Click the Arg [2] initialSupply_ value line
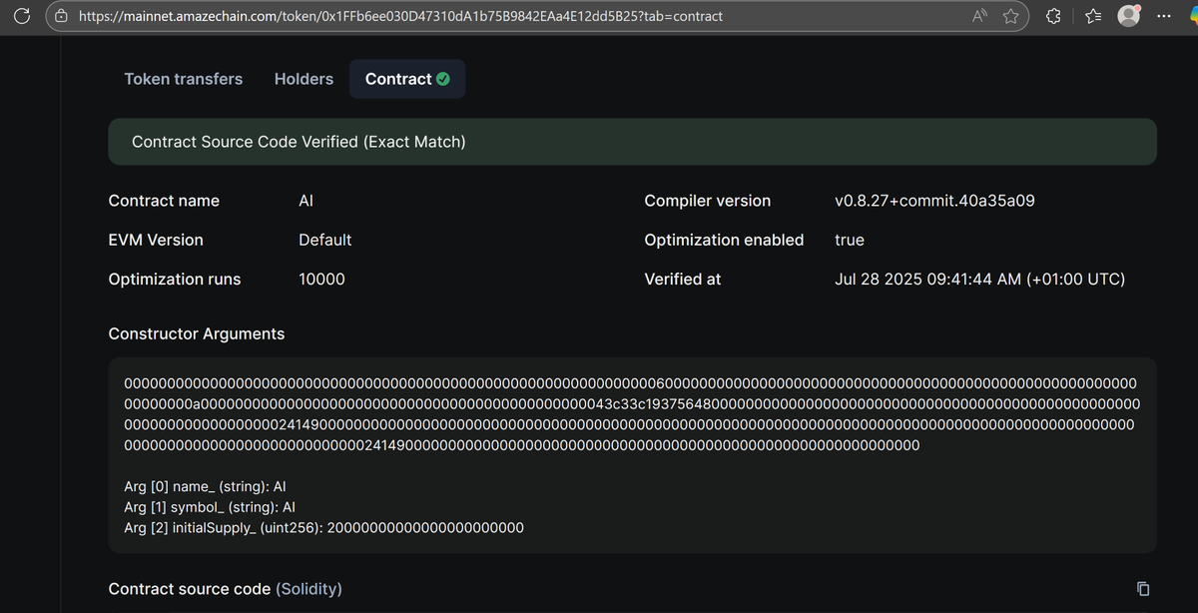Viewport: 1198px width, 613px height. [323, 527]
